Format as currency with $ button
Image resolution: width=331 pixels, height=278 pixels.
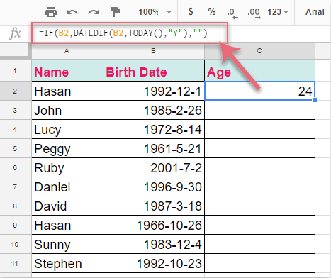tap(191, 11)
